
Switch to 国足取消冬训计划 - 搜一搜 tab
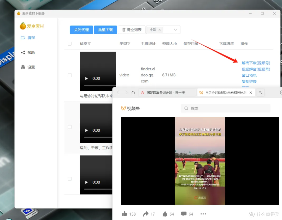point(167,93)
